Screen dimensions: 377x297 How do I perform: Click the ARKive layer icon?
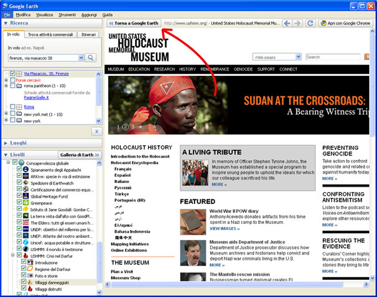[x=26, y=176]
